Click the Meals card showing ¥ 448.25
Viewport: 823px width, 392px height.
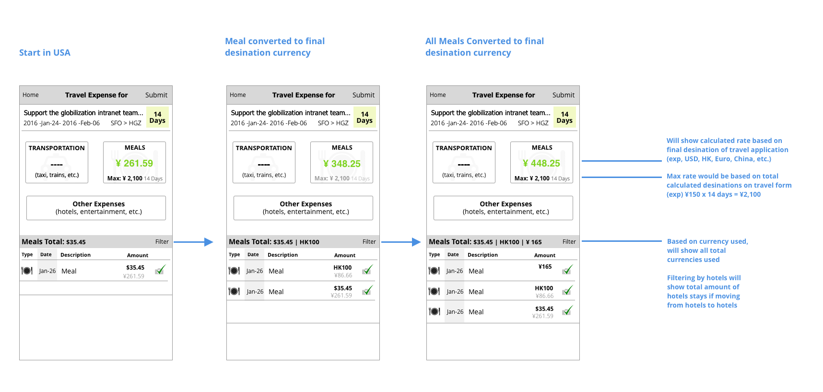[x=541, y=162]
